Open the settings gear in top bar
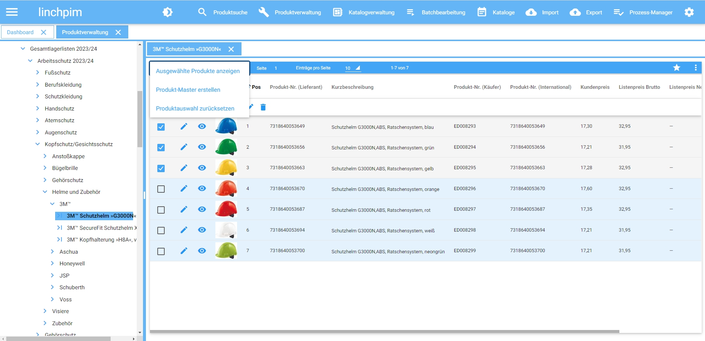Image resolution: width=705 pixels, height=341 pixels. tap(689, 12)
